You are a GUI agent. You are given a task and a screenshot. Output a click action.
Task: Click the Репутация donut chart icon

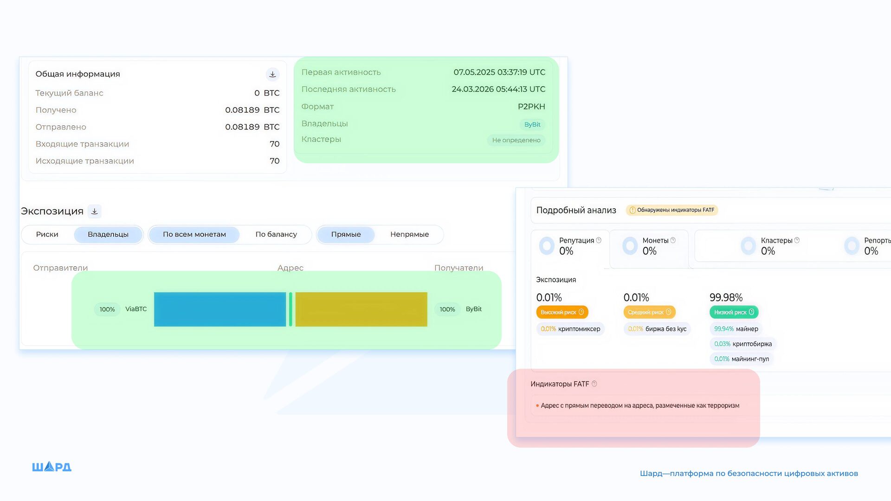547,246
